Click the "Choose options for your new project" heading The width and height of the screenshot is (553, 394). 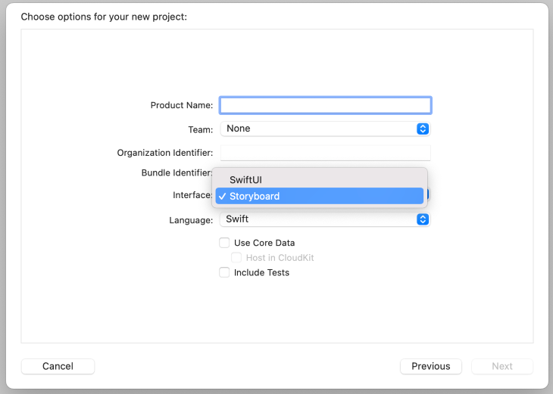click(x=104, y=16)
